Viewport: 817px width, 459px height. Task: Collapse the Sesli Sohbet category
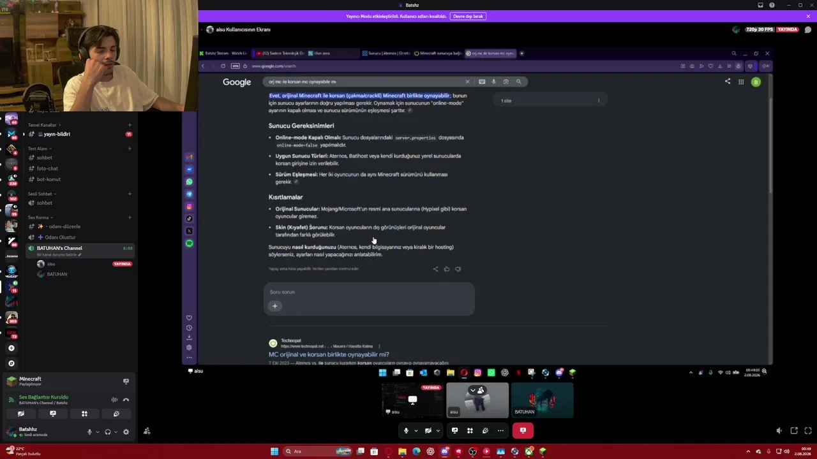pos(42,194)
